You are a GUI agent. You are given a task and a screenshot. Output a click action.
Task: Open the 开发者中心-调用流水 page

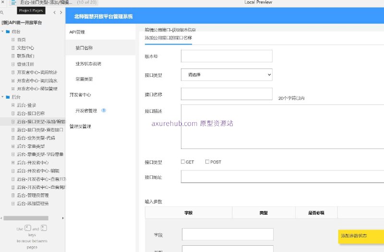tap(37, 80)
